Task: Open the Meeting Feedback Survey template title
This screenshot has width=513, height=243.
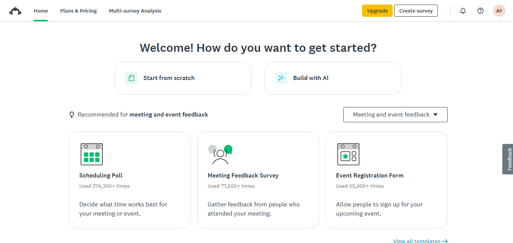Action: coord(243,176)
